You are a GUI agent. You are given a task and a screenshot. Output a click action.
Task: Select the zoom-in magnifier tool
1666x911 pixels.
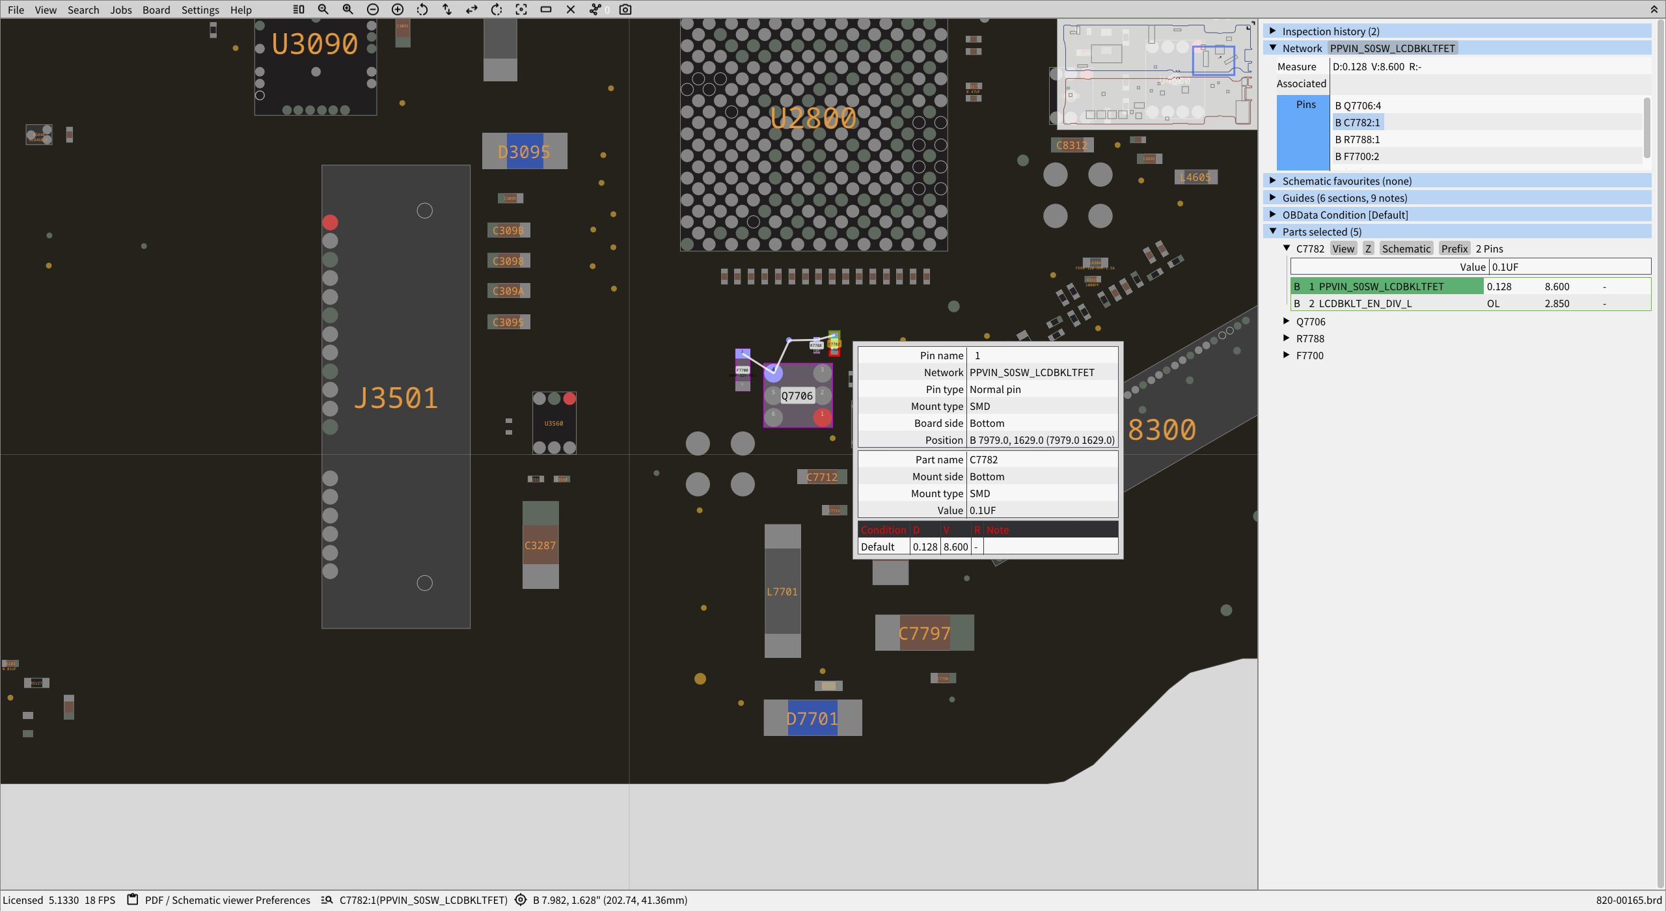click(x=348, y=10)
